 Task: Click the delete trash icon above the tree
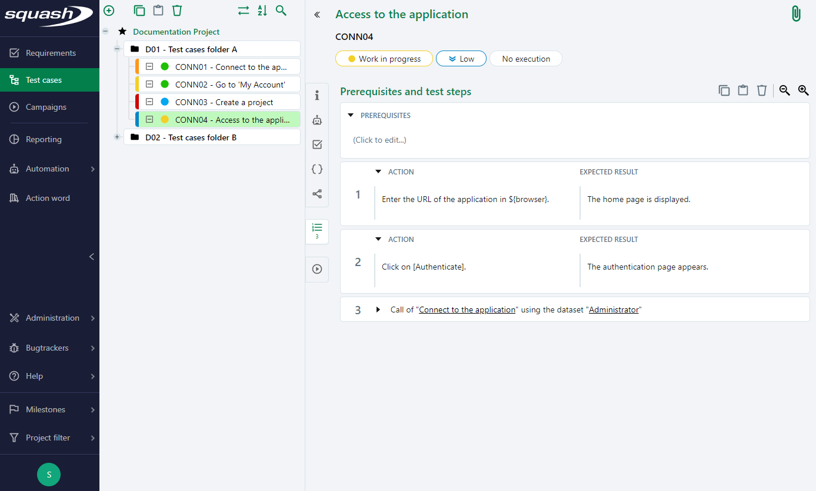pos(177,11)
